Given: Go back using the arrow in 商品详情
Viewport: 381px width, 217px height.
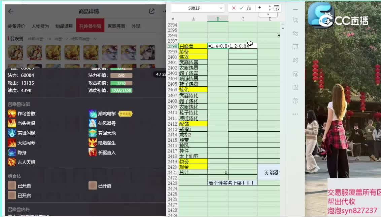Looking at the screenshot, I should click(x=11, y=11).
